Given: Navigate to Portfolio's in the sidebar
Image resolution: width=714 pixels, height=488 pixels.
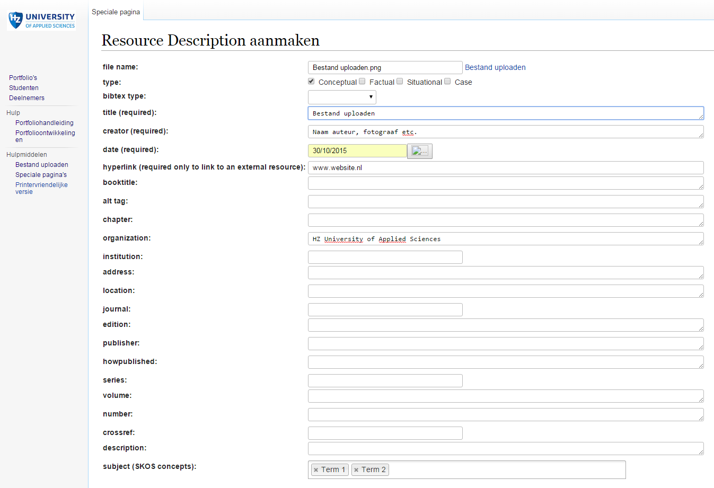Looking at the screenshot, I should tap(23, 77).
